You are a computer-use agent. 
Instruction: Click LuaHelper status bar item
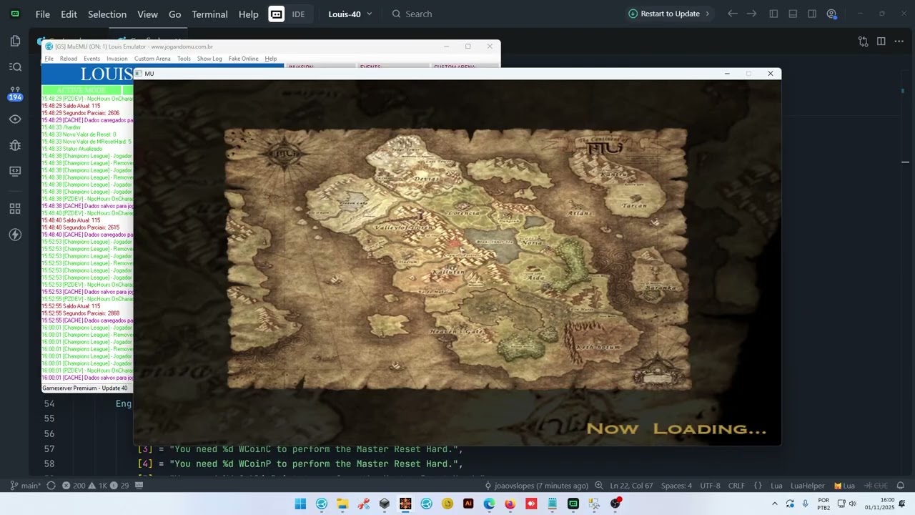(807, 486)
